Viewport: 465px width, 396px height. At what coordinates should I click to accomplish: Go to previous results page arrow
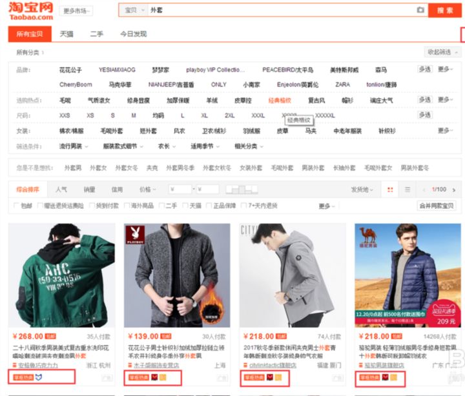coord(424,190)
